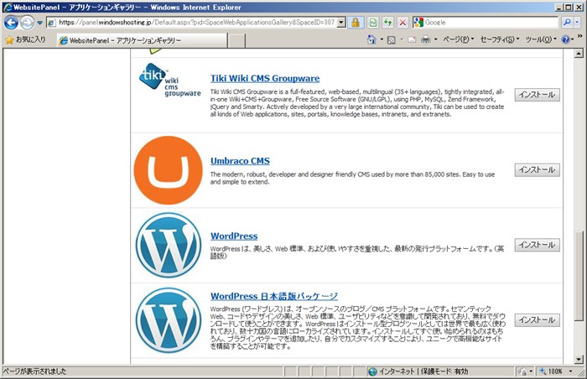The height and width of the screenshot is (379, 587).
Task: Open a new blank tab
Action: [x=236, y=40]
